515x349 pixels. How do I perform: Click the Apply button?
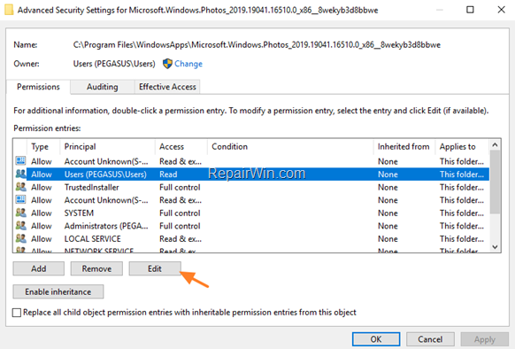484,339
